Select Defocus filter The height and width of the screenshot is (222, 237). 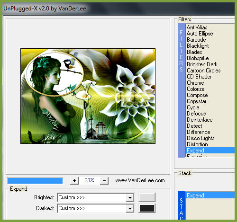(210, 114)
